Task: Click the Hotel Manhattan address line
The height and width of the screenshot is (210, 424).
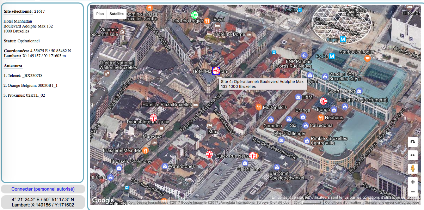Action: [17, 21]
